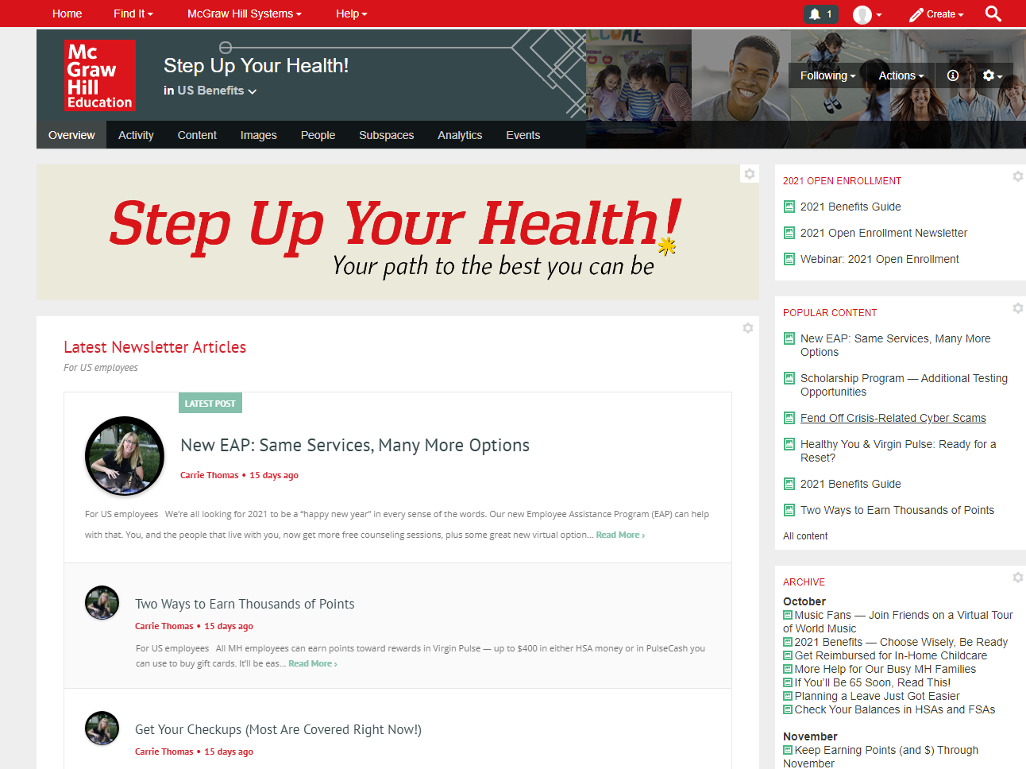Viewport: 1026px width, 769px height.
Task: Click document icon beside Scholarship Program
Action: point(789,378)
